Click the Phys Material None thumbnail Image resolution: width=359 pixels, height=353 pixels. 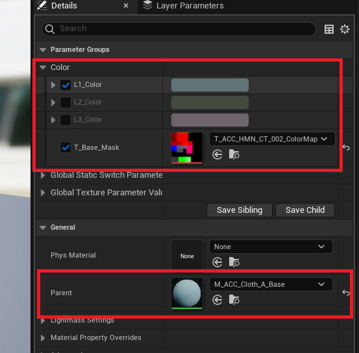pyautogui.click(x=187, y=255)
